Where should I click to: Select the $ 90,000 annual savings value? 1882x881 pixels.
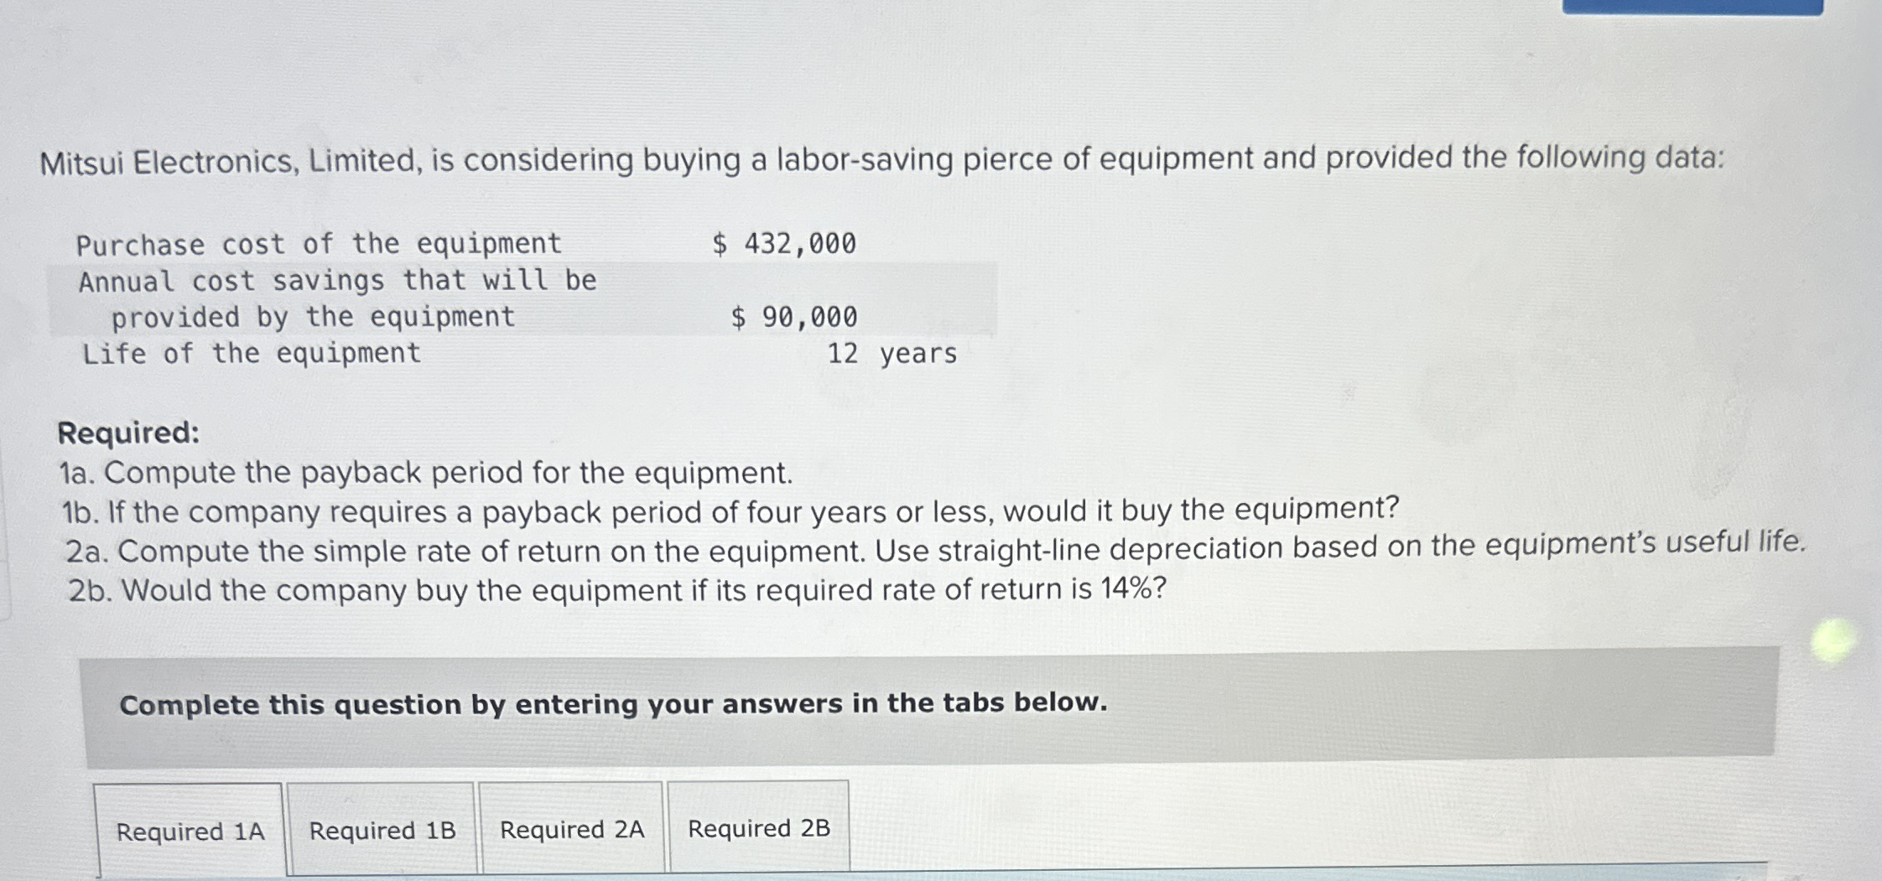click(793, 317)
